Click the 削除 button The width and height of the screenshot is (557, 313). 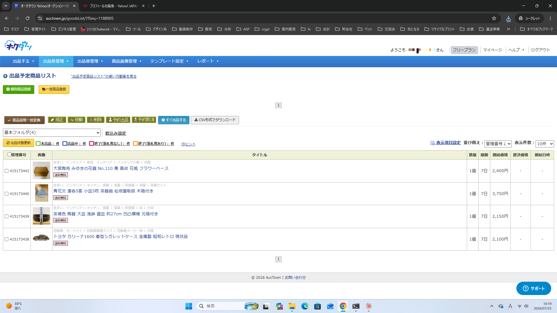[x=95, y=120]
